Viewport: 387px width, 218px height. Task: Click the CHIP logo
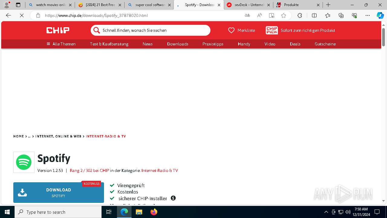click(x=58, y=30)
